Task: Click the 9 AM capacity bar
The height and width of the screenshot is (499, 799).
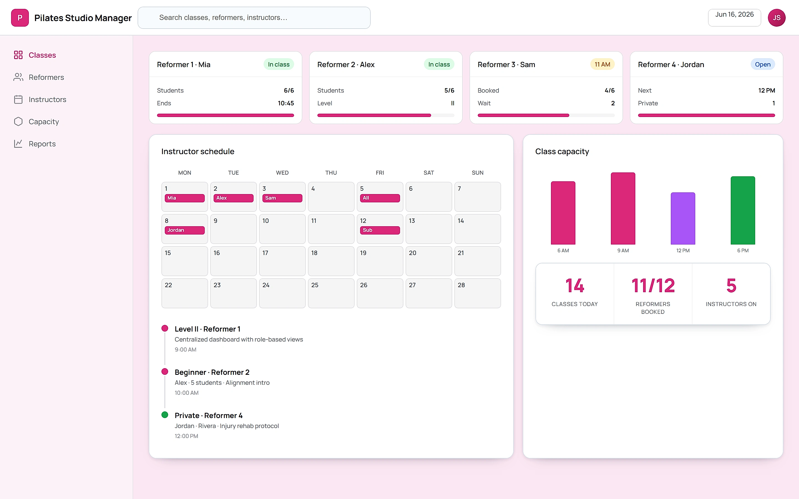Action: coord(623,208)
